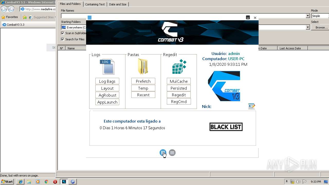Open the CombatV3 hamburger menu icon
Screen dimensions: 329x185
click(89, 17)
